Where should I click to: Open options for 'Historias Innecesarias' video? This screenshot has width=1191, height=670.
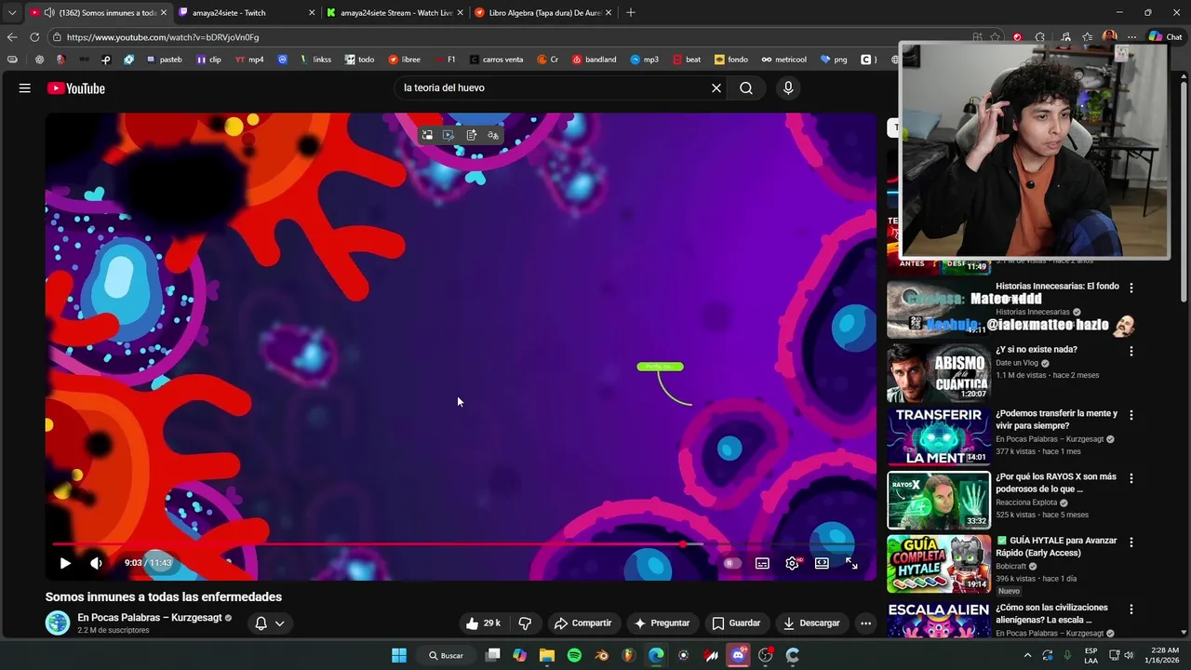pos(1131,288)
